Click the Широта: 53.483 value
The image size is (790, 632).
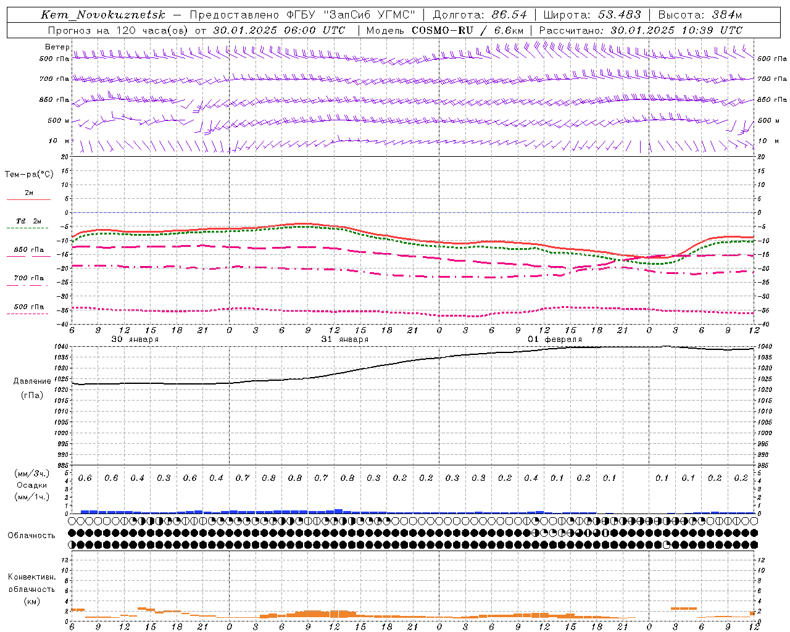[592, 15]
